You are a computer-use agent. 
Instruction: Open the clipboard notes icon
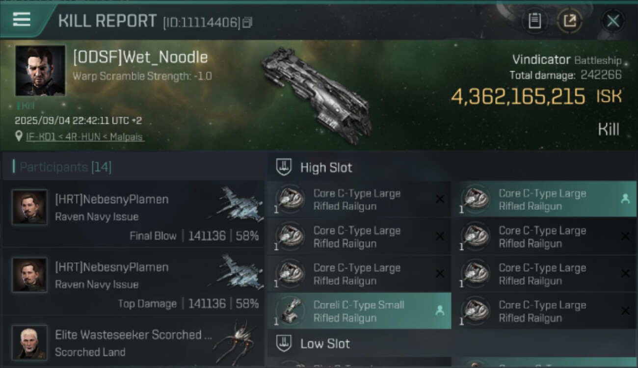point(534,21)
